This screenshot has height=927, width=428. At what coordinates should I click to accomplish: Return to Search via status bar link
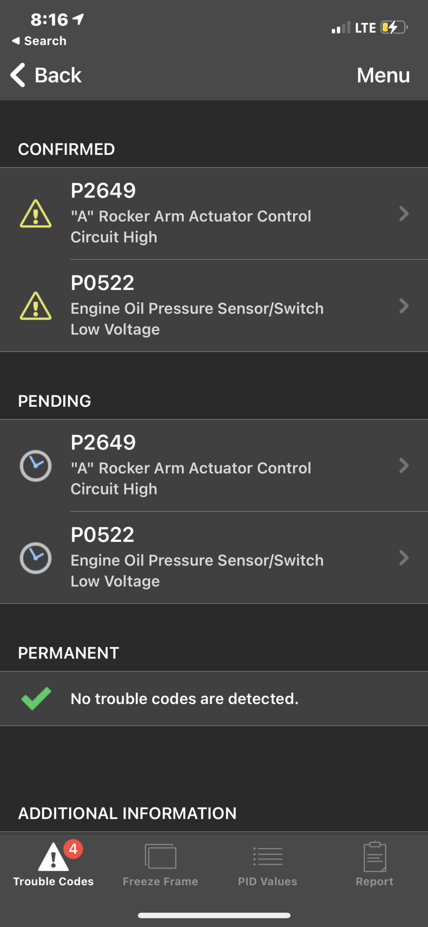click(x=40, y=41)
